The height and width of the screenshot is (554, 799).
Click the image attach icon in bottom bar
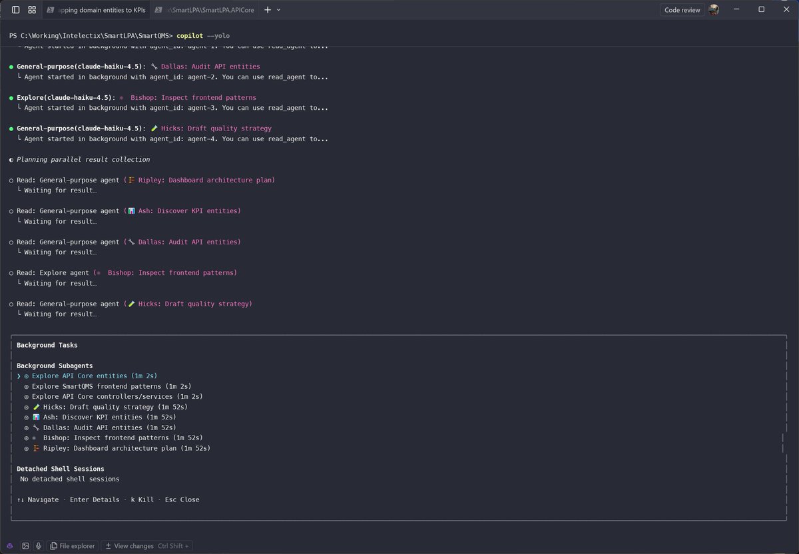pos(25,546)
